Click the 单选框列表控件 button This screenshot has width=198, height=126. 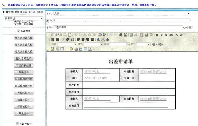click(24, 79)
